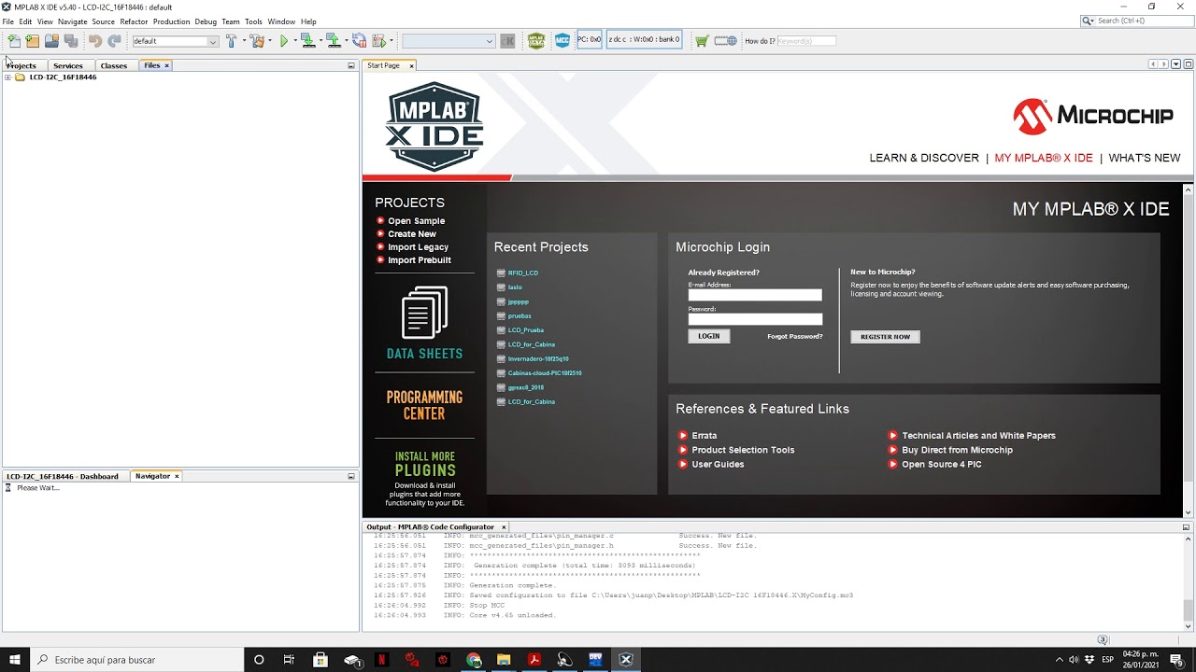1196x672 pixels.
Task: Click the web globe toolbar icon
Action: point(726,41)
